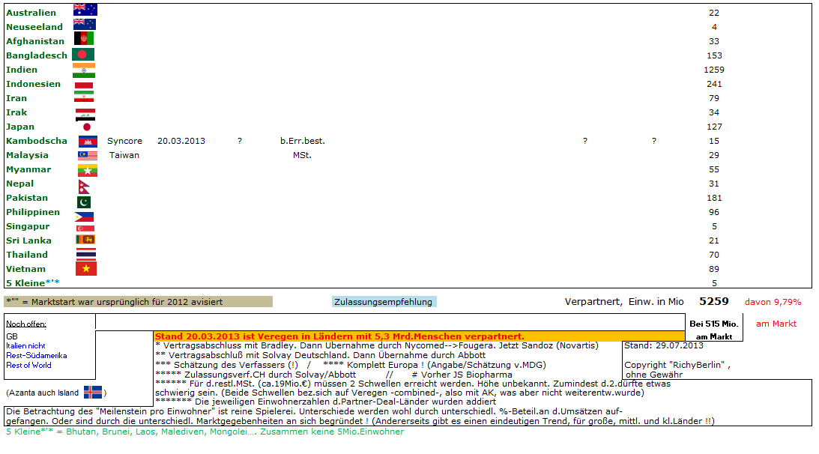Click the Philippines flag icon
819x454 pixels.
click(84, 217)
